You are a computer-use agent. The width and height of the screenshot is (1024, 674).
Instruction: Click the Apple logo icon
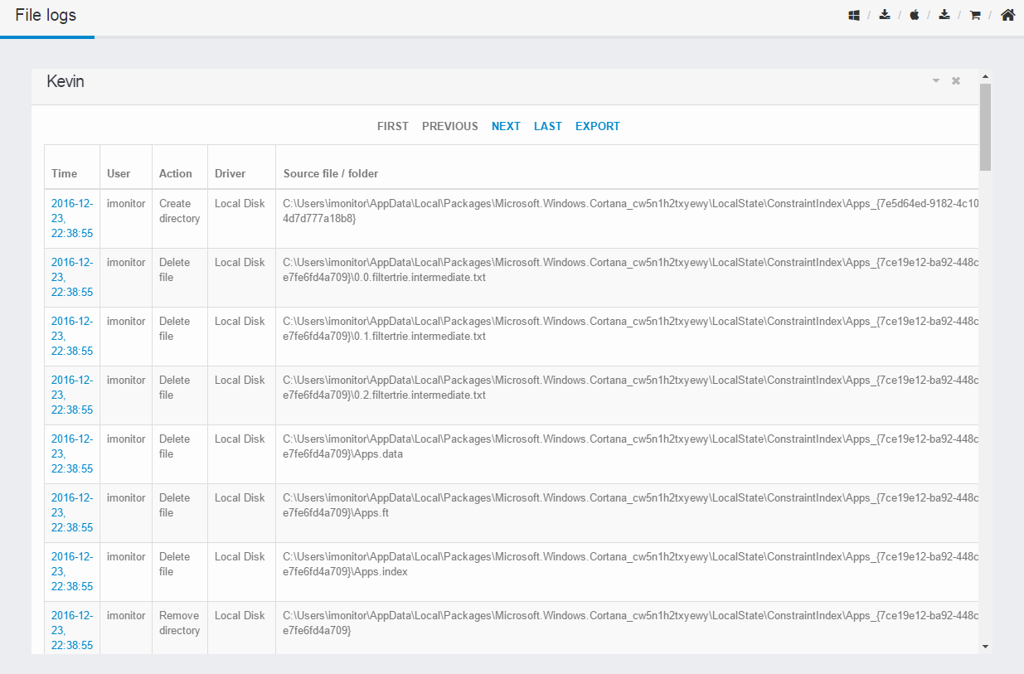(x=915, y=15)
